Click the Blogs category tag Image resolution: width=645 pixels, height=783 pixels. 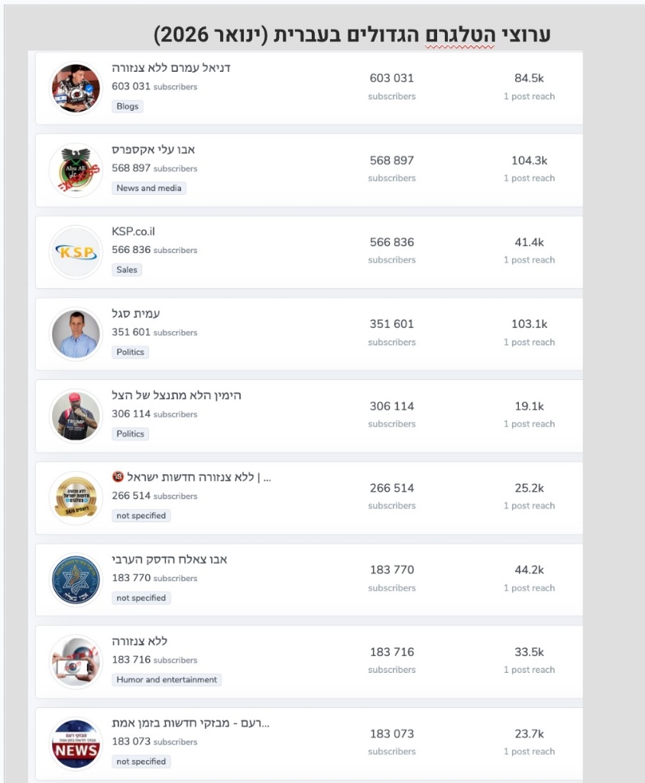128,106
